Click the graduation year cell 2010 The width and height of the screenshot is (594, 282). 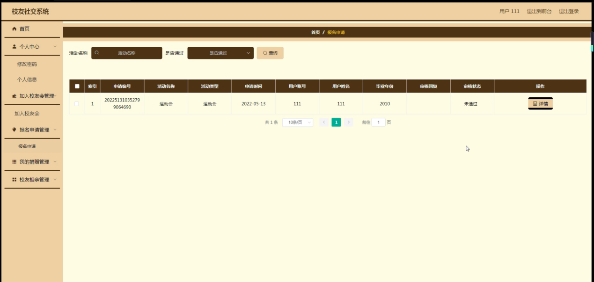[x=385, y=104]
